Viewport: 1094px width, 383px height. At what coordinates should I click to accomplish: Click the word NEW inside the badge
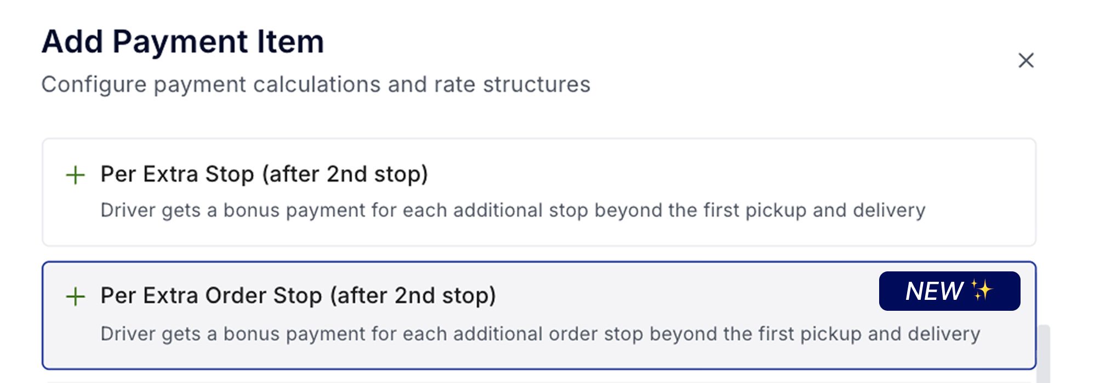pyautogui.click(x=934, y=291)
